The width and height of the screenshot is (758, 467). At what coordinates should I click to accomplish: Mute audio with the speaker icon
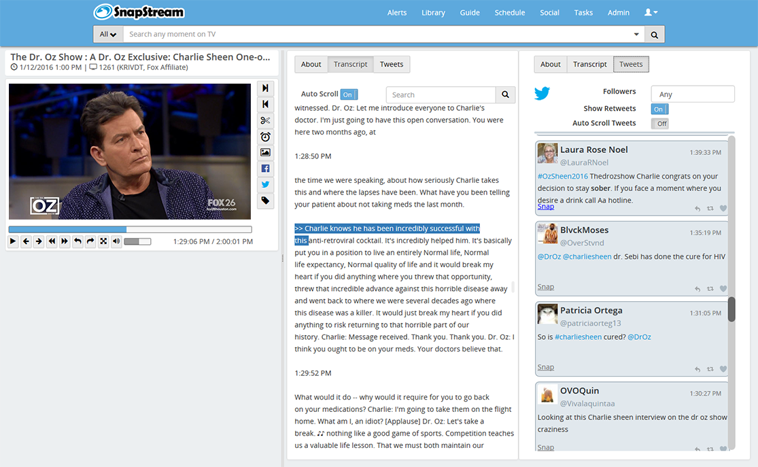tap(116, 241)
